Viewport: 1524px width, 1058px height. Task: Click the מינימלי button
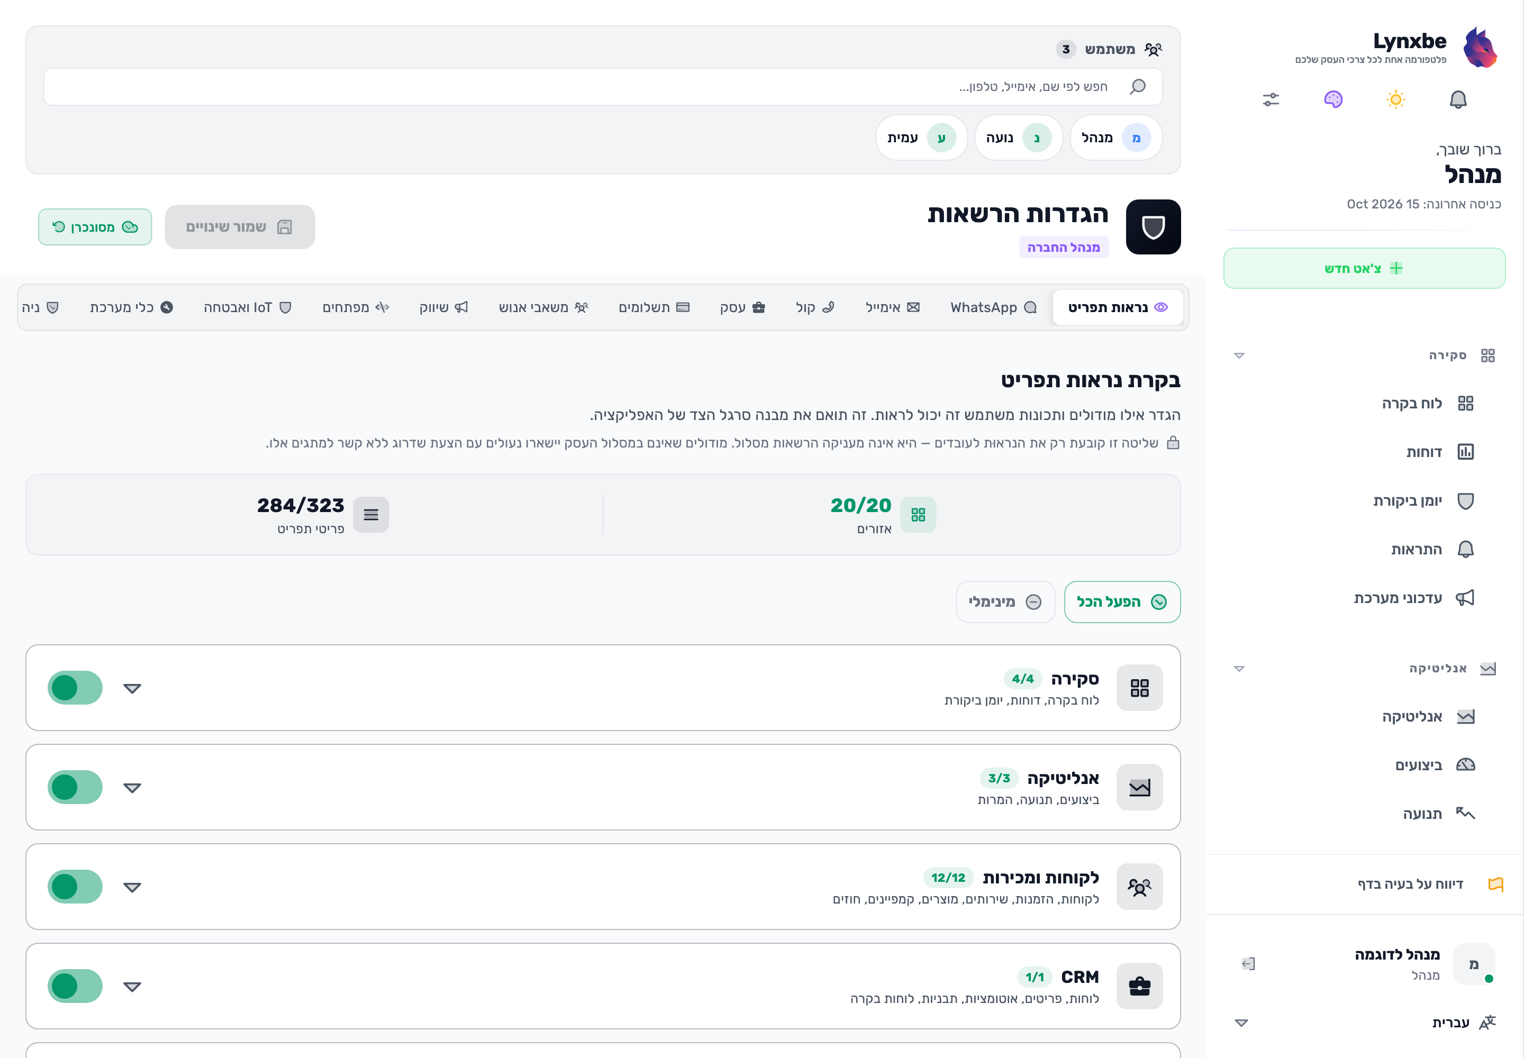1005,602
